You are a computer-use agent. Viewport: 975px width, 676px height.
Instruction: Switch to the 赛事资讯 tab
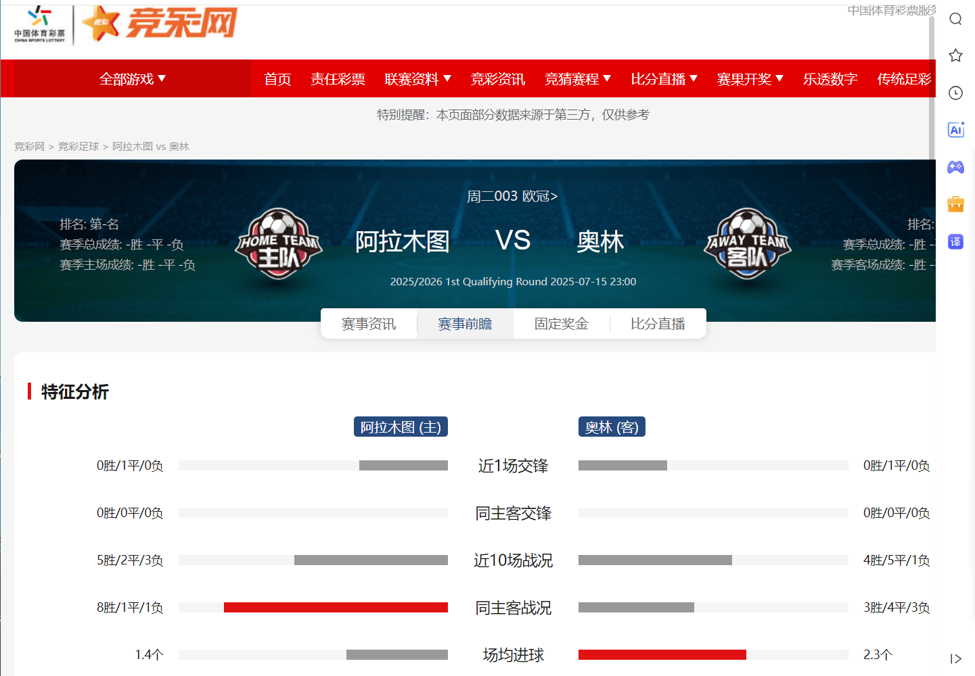pos(369,324)
